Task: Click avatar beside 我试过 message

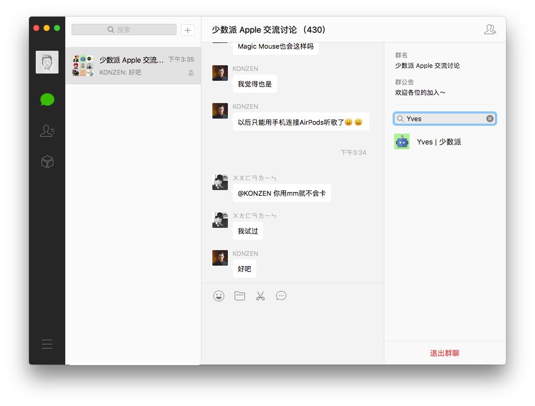Action: click(x=220, y=220)
